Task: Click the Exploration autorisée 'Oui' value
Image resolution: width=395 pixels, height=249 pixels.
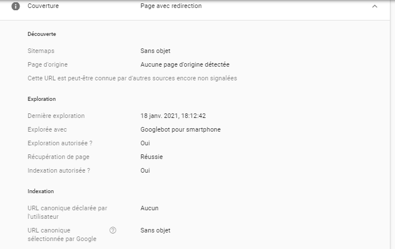Action: click(x=145, y=143)
